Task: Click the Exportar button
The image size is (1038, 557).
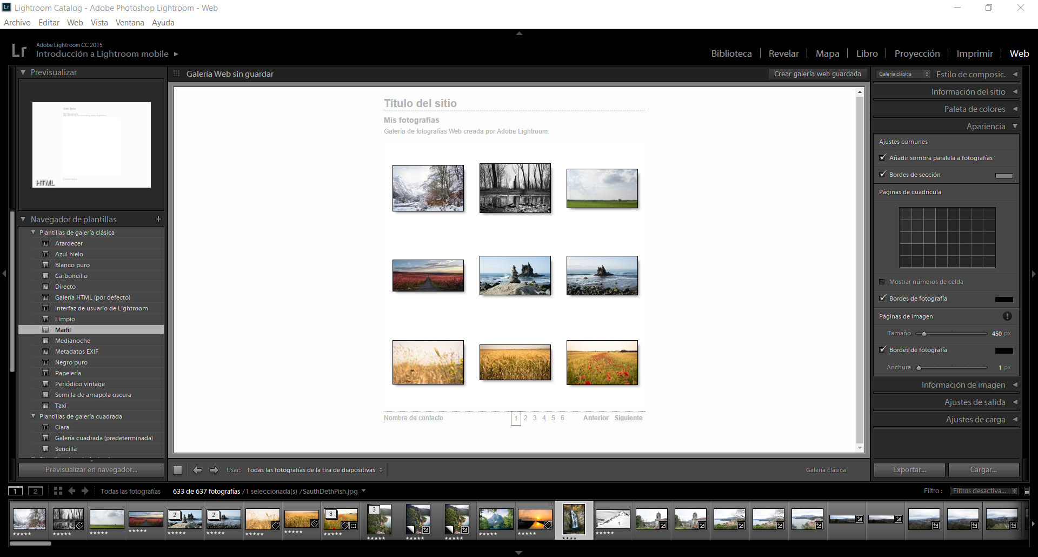Action: click(909, 470)
